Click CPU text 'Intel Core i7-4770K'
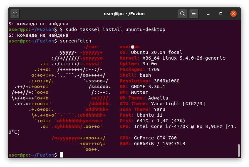249x167 pixels. click(161, 127)
